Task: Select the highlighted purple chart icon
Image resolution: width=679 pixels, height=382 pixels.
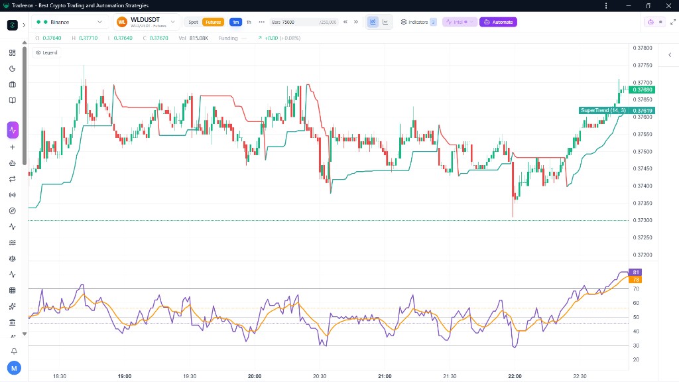Action: (13, 130)
